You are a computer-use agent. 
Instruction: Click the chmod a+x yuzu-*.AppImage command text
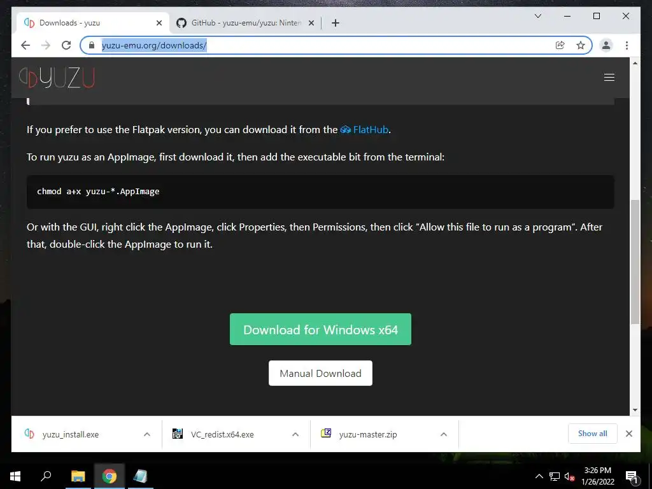(98, 191)
